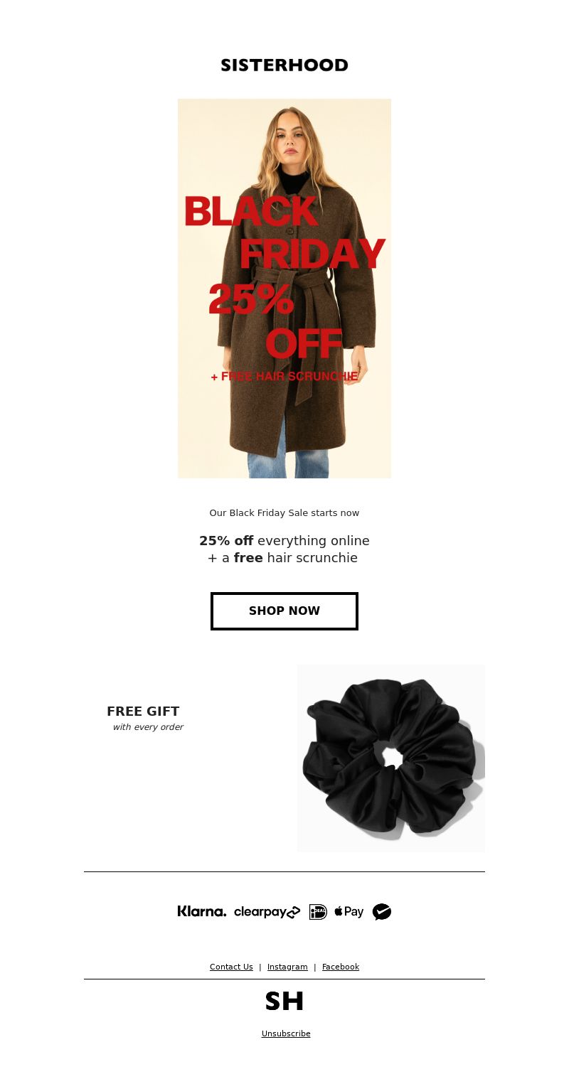569x1074 pixels.
Task: Click '25% off everything online' text
Action: click(x=284, y=541)
